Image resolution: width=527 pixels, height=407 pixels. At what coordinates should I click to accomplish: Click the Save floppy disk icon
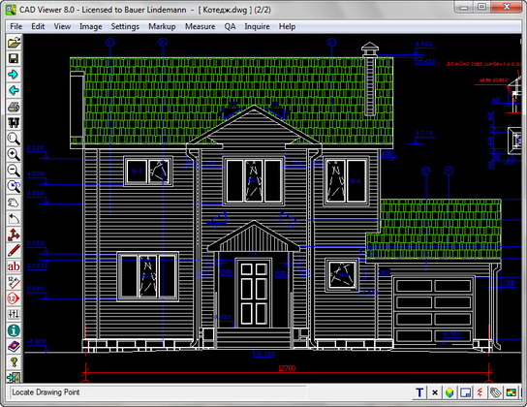[14, 58]
